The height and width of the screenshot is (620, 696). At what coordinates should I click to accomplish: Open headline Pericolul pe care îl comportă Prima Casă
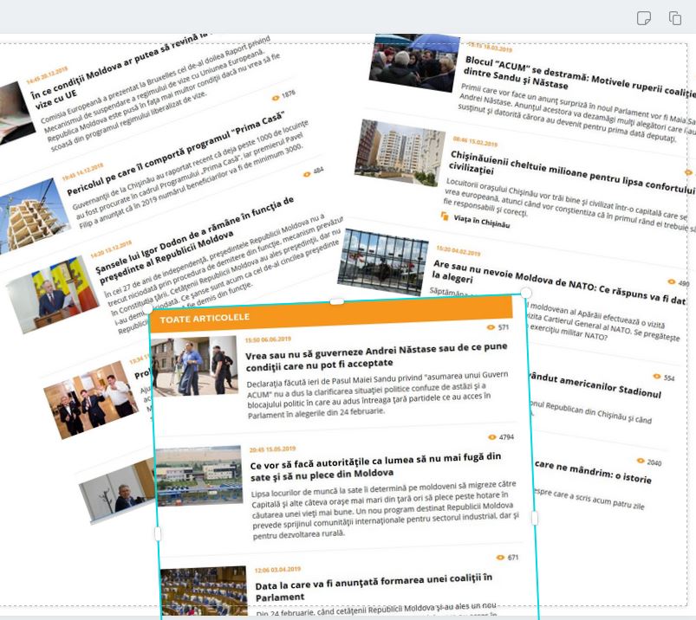tap(176, 155)
